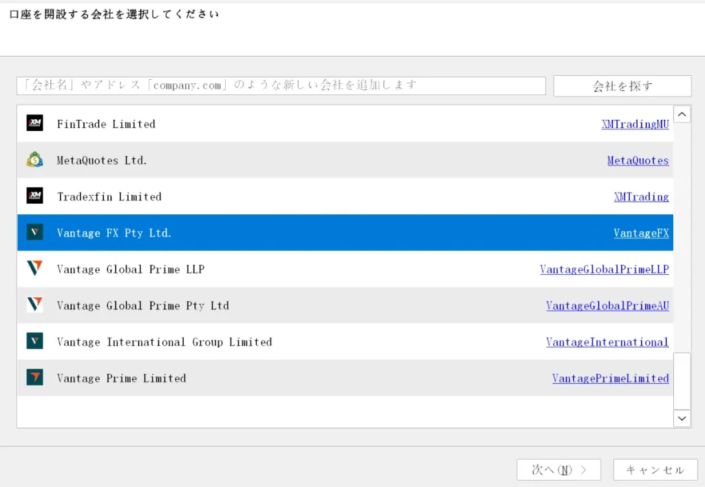This screenshot has width=705, height=487.
Task: Click the XM logo beside Tradexfin Limited
Action: click(34, 196)
